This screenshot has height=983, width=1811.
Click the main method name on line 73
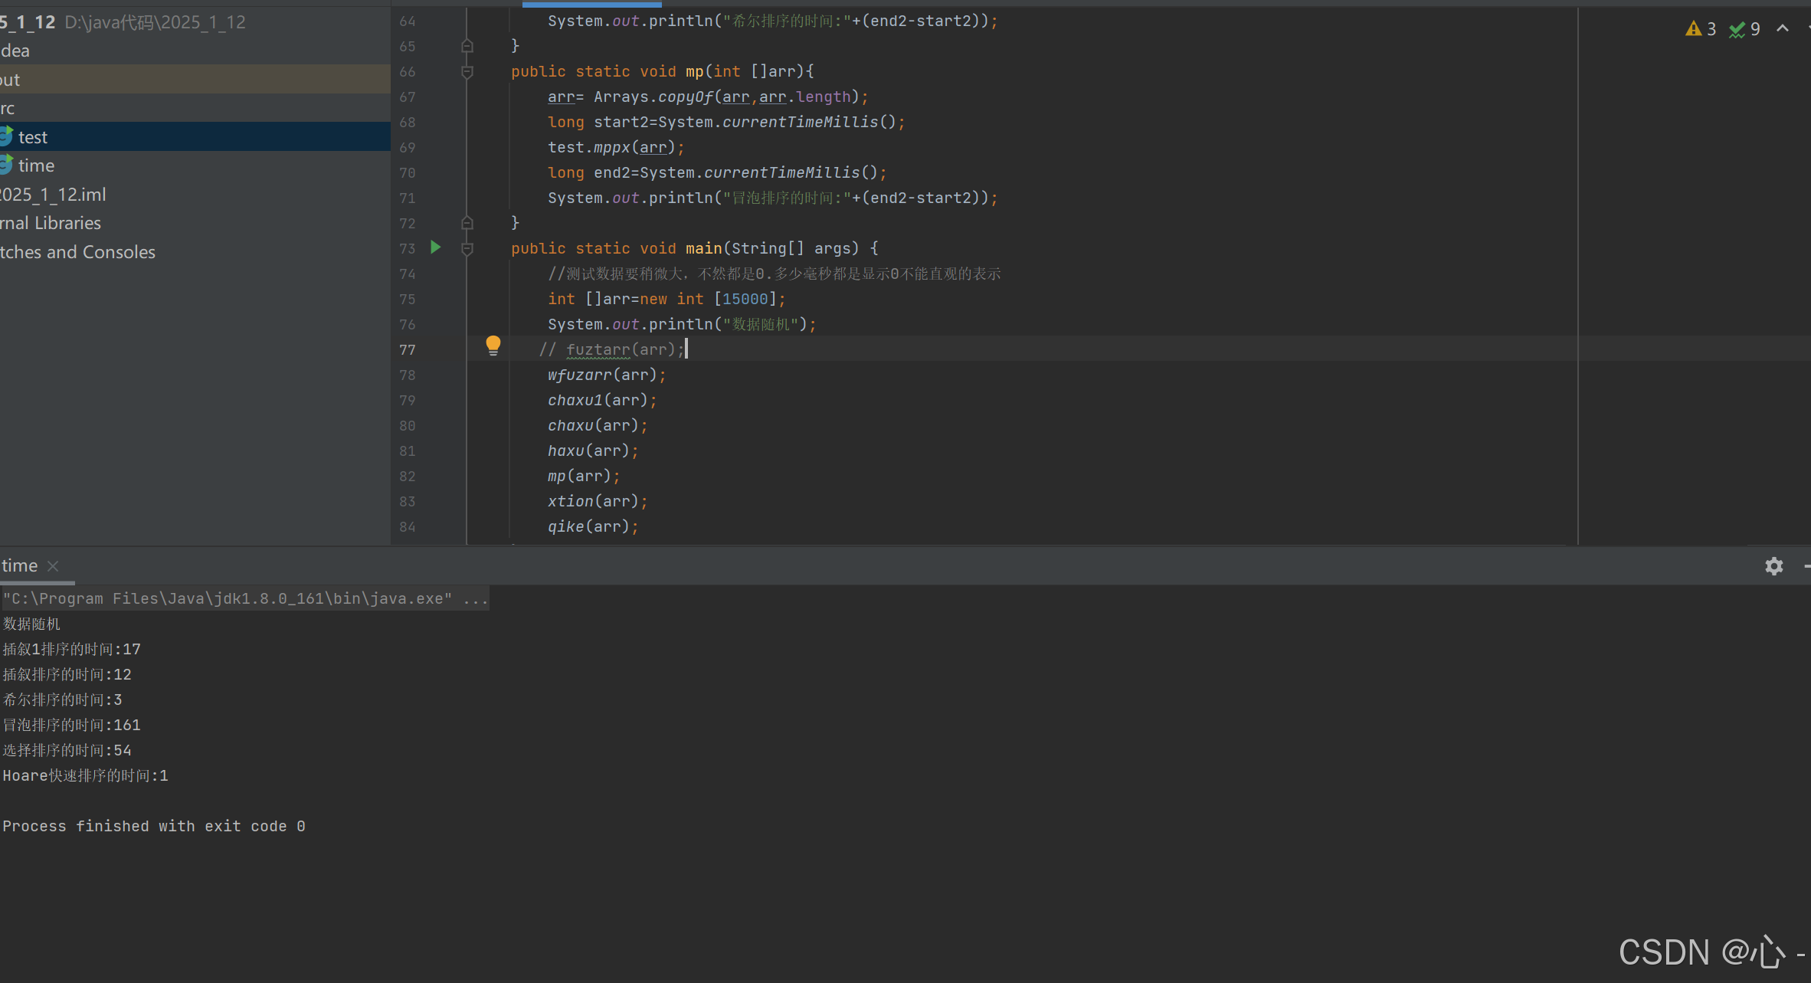703,248
